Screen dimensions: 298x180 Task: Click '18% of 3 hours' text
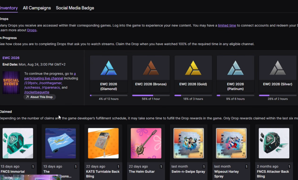pyautogui.click(x=193, y=99)
